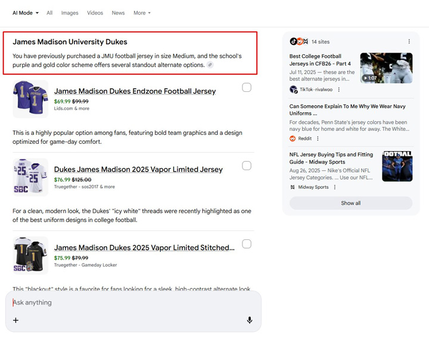Open more options for the Reddit source

(318, 138)
